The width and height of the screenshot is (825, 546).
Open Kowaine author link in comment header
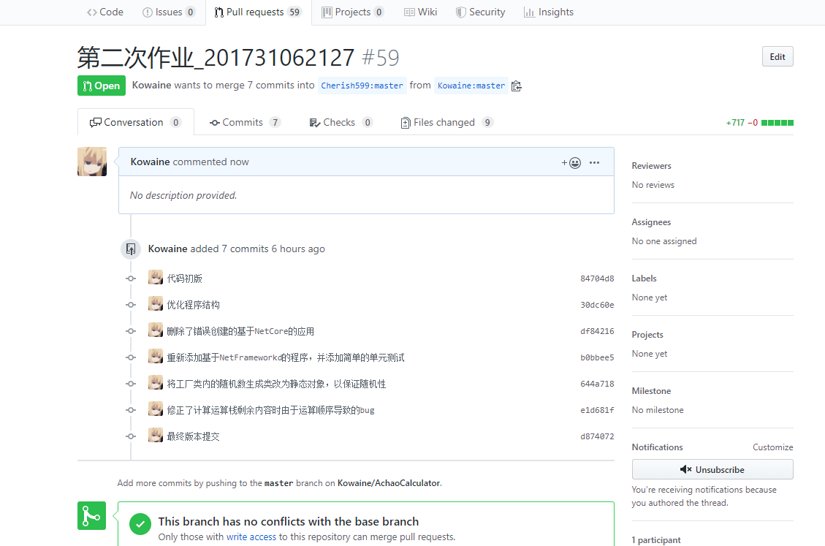(x=150, y=162)
